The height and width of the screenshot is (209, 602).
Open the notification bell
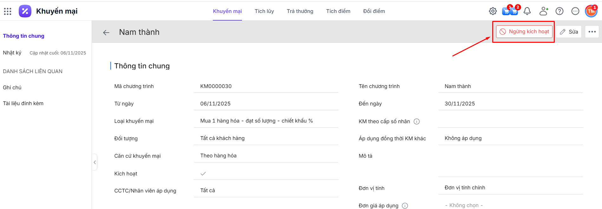pyautogui.click(x=527, y=11)
